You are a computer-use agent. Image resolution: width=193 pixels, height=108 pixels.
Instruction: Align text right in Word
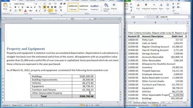52,7
